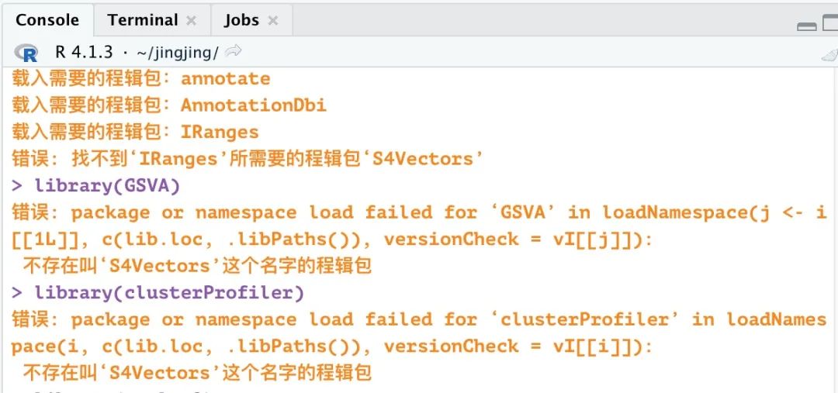Minimize the console pane

point(806,26)
